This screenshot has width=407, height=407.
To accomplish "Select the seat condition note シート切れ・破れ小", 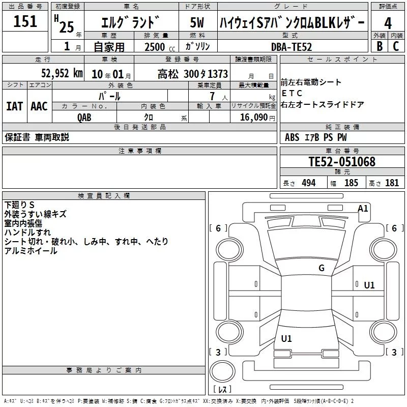I will (40, 242).
